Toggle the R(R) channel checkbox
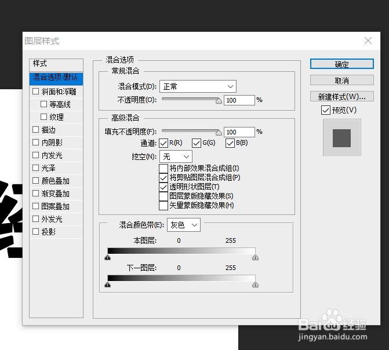 163,143
